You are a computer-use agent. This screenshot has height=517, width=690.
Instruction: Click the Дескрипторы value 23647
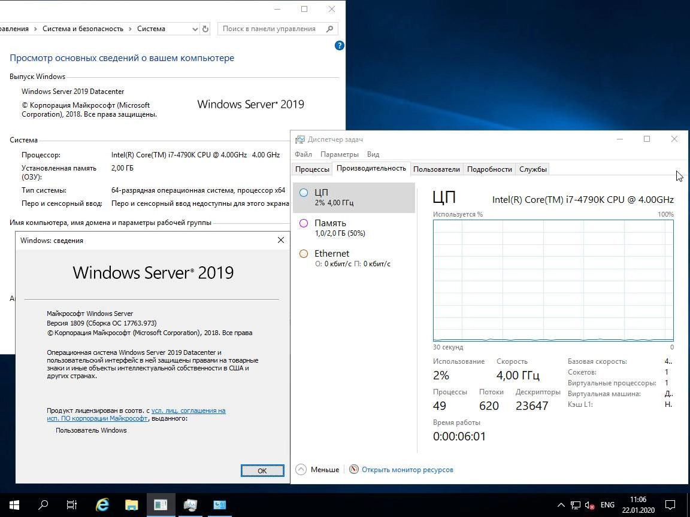pos(532,405)
